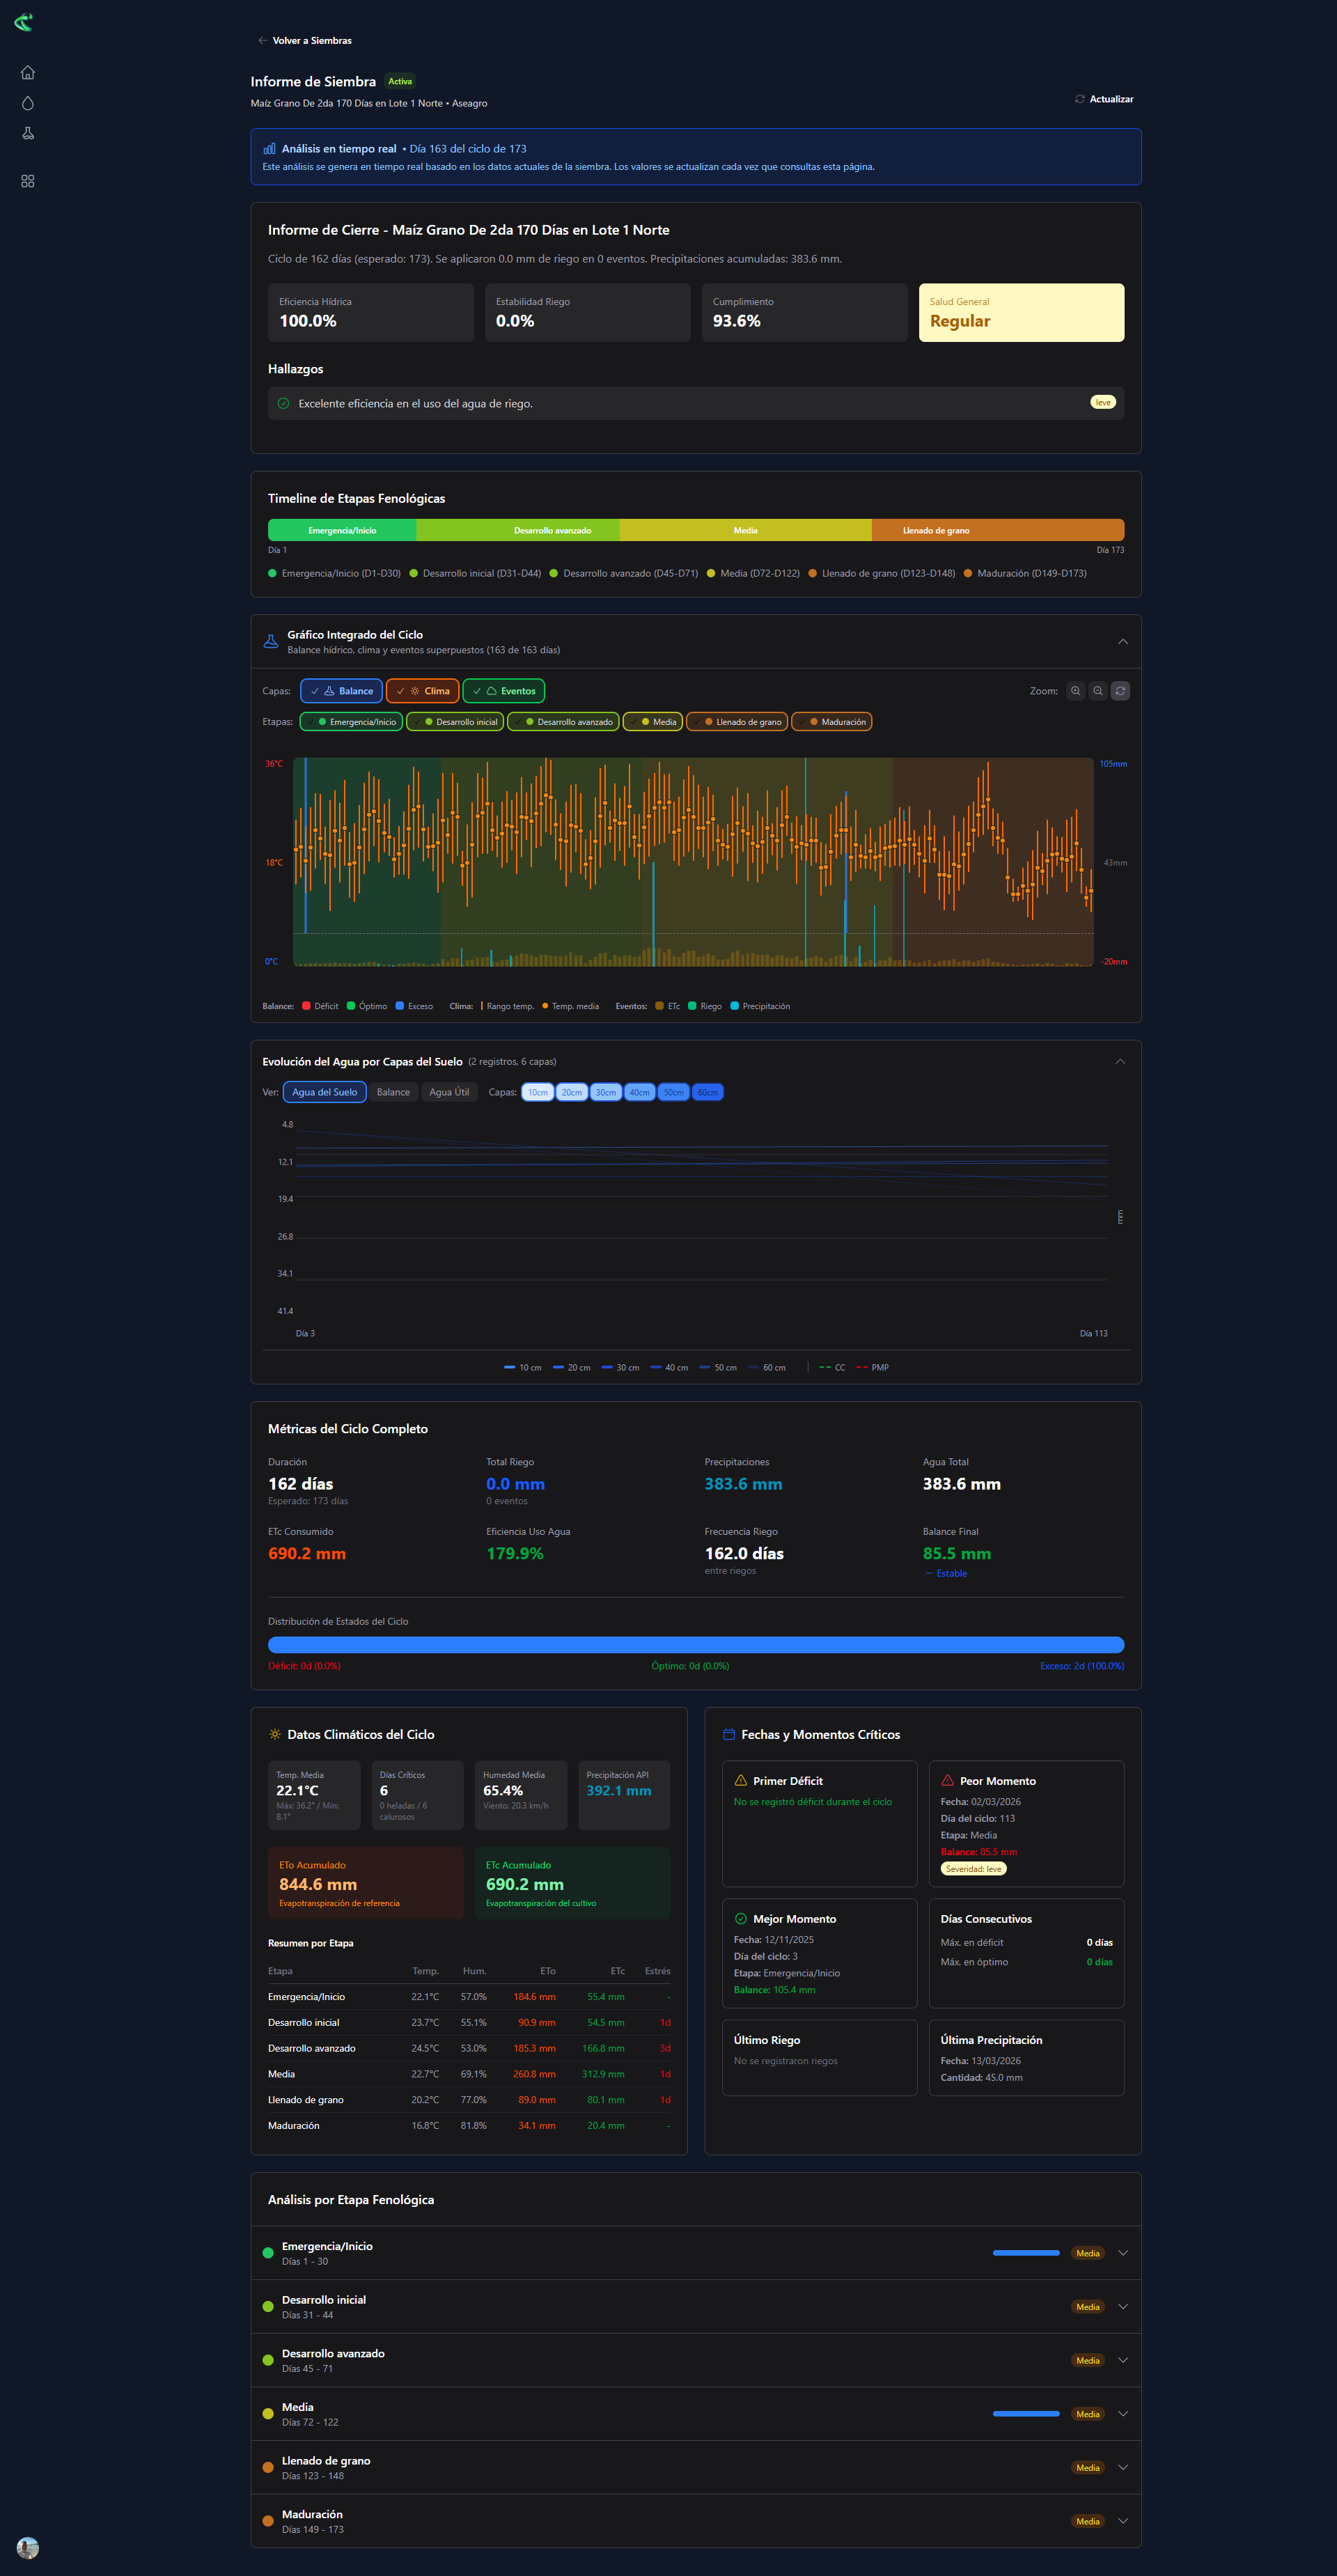Image resolution: width=1337 pixels, height=2576 pixels.
Task: Click the zoom in magnifier icon
Action: (1076, 691)
